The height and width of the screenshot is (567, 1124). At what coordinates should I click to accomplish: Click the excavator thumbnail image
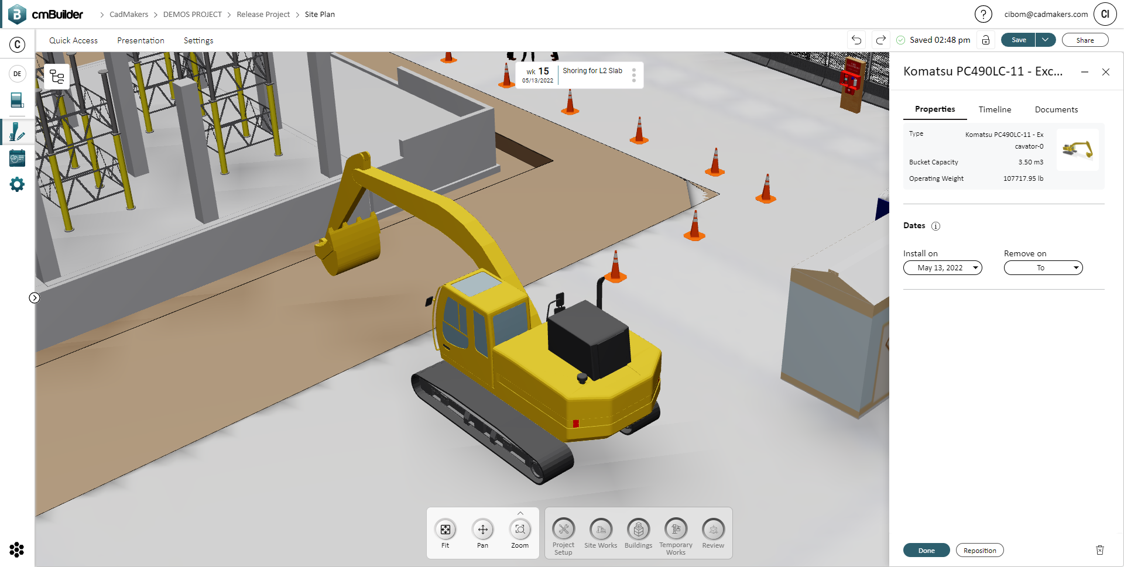(x=1078, y=150)
